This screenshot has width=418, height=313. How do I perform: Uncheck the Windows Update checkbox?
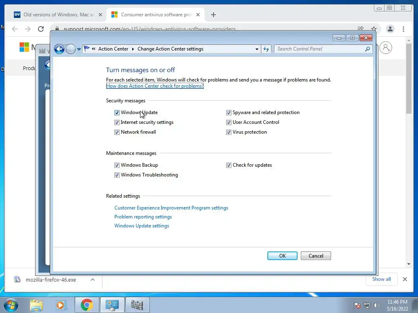pos(117,112)
